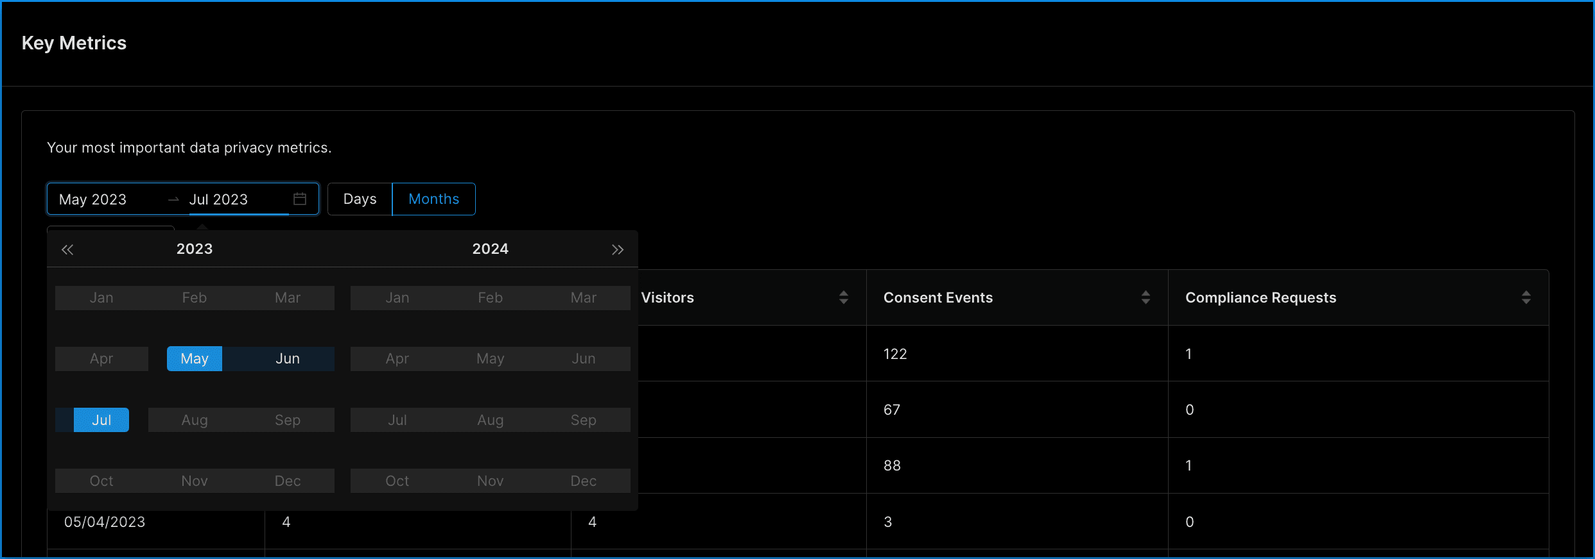Viewport: 1595px width, 559px height.
Task: Pick May in the 2023 month grid
Action: 195,359
